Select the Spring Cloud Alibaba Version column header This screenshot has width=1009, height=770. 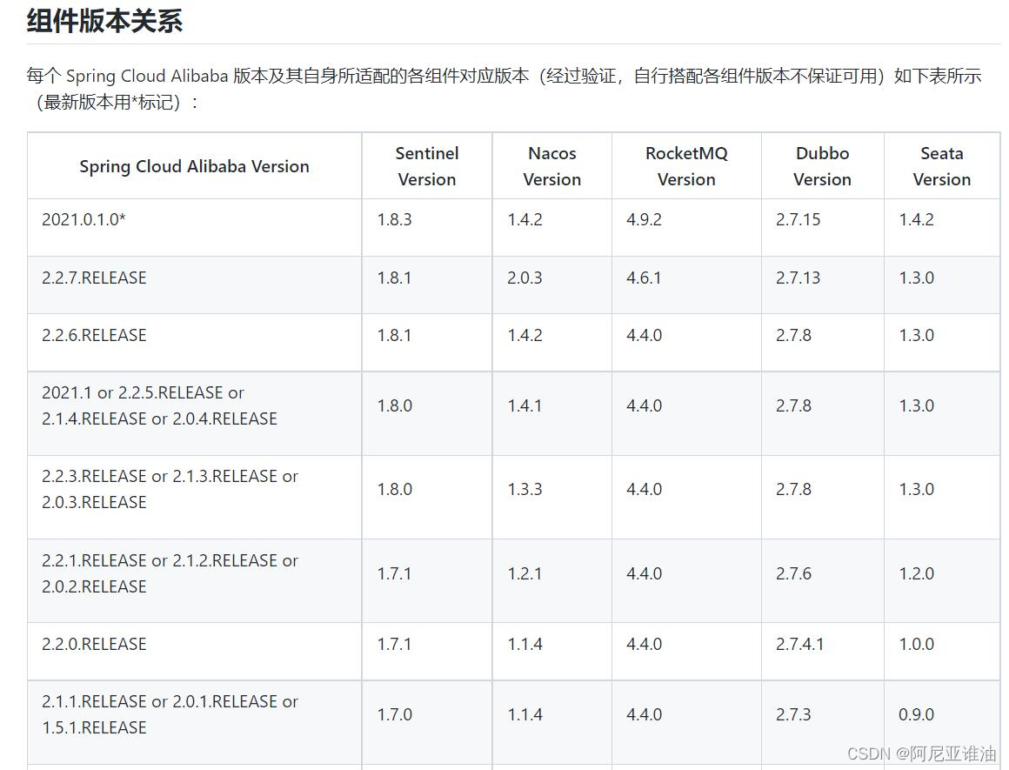click(x=194, y=166)
